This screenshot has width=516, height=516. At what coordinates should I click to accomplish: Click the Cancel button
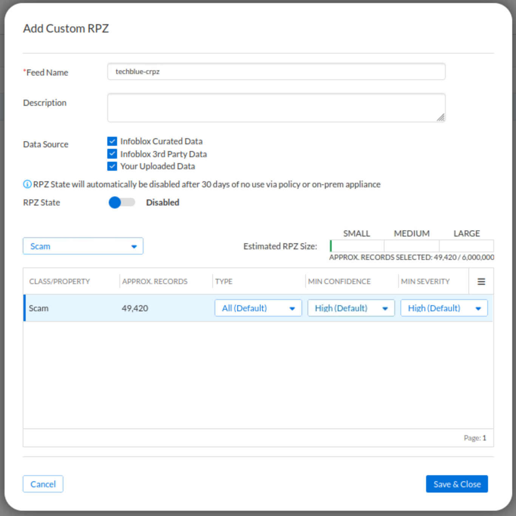43,484
